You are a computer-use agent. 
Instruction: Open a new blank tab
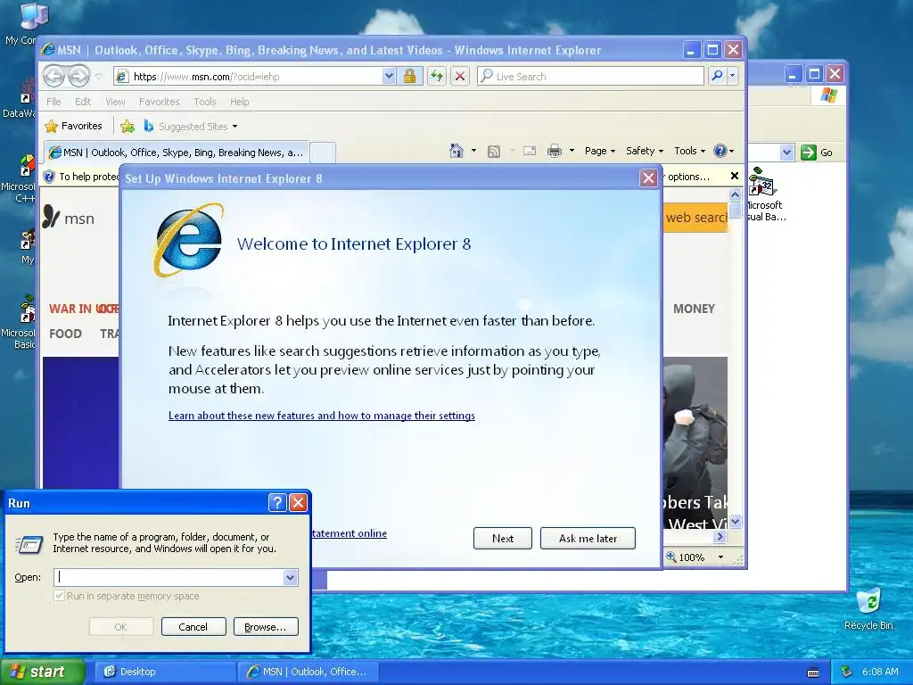(323, 153)
